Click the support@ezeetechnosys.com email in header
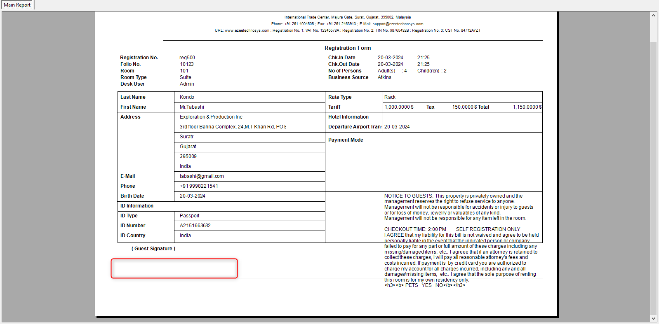Image resolution: width=659 pixels, height=324 pixels. click(x=398, y=24)
